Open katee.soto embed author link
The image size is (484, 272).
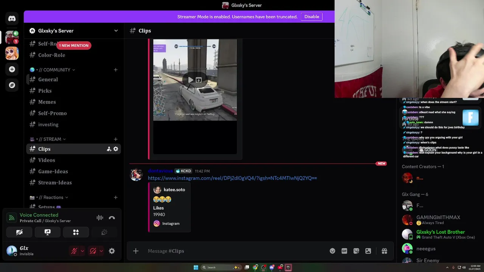point(174,190)
